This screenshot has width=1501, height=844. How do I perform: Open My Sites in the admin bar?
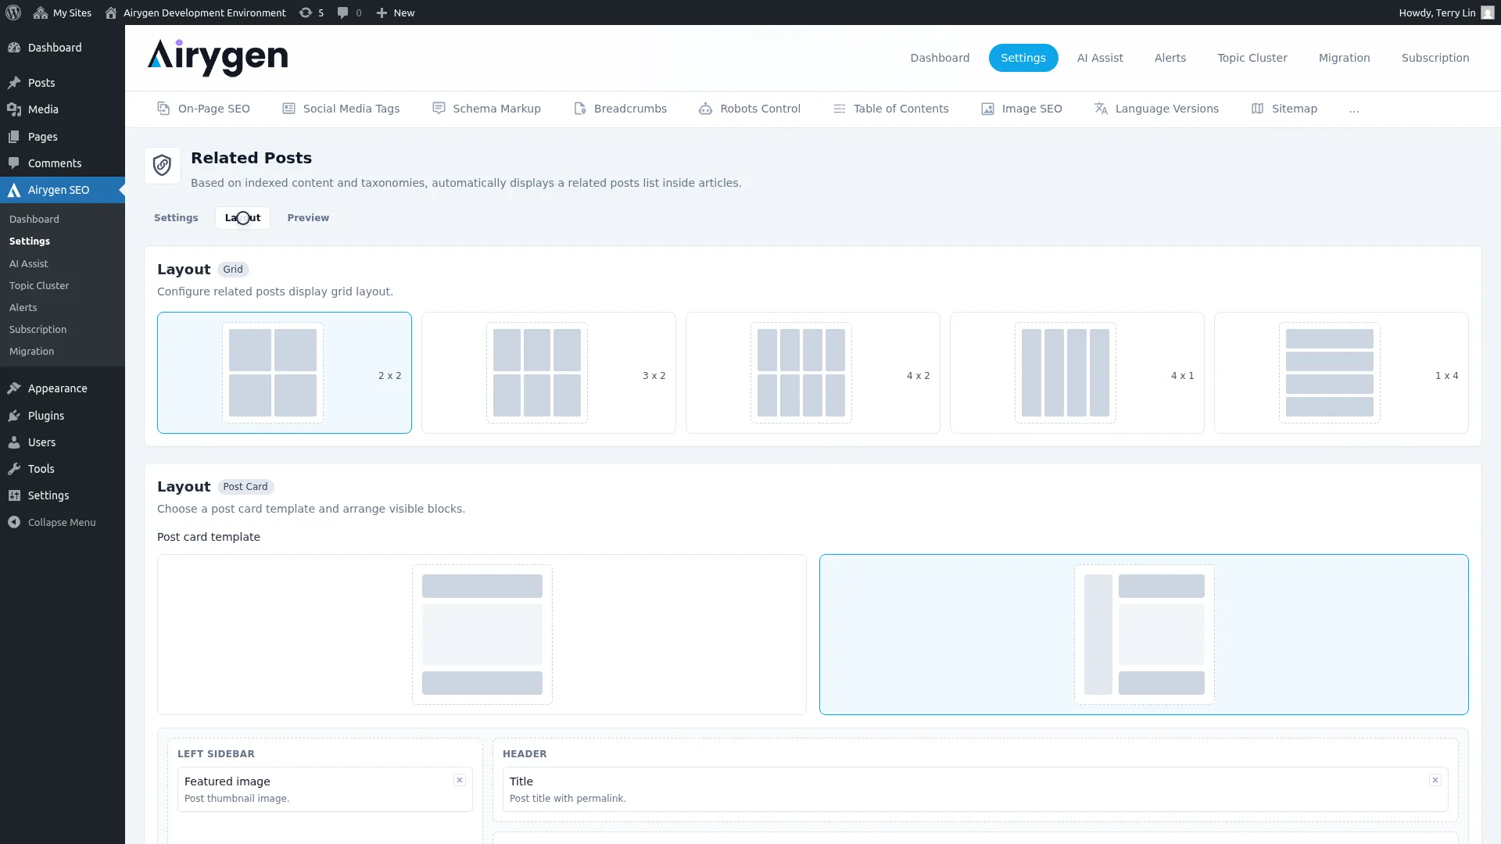(x=63, y=13)
